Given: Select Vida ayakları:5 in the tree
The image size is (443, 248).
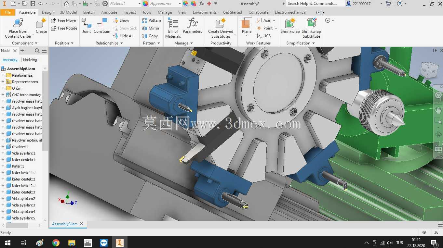Looking at the screenshot, I should point(23,218).
